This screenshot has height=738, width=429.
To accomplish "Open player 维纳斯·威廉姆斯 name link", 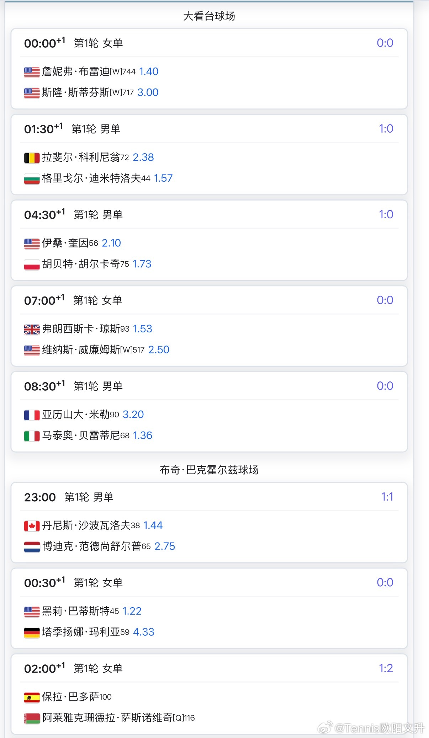I will pos(81,350).
